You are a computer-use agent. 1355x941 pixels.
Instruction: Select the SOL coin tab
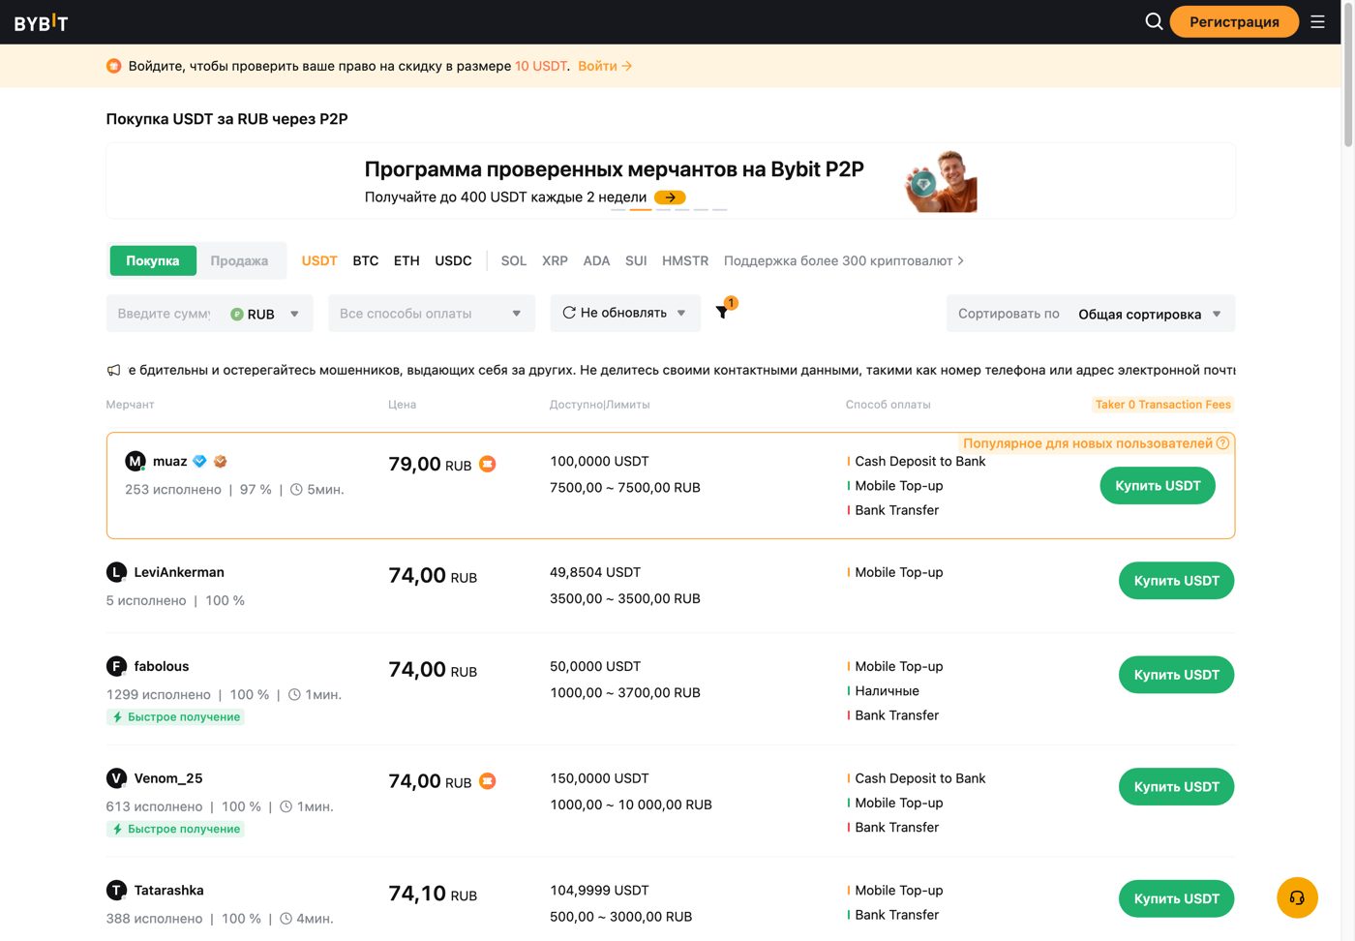514,260
